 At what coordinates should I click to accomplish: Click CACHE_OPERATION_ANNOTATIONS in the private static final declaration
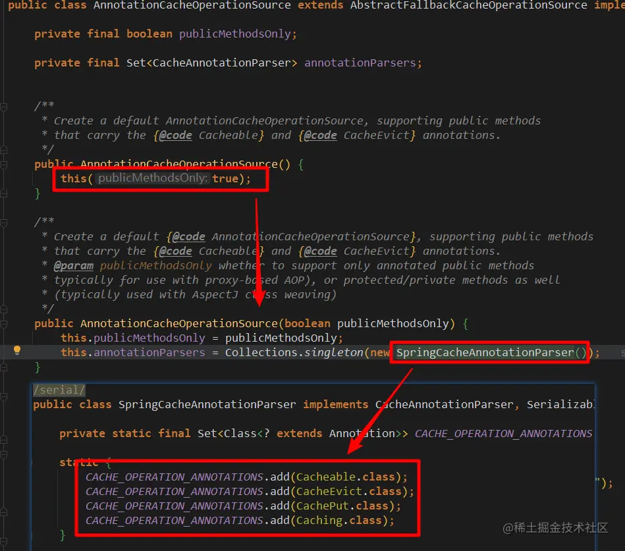[x=503, y=433]
